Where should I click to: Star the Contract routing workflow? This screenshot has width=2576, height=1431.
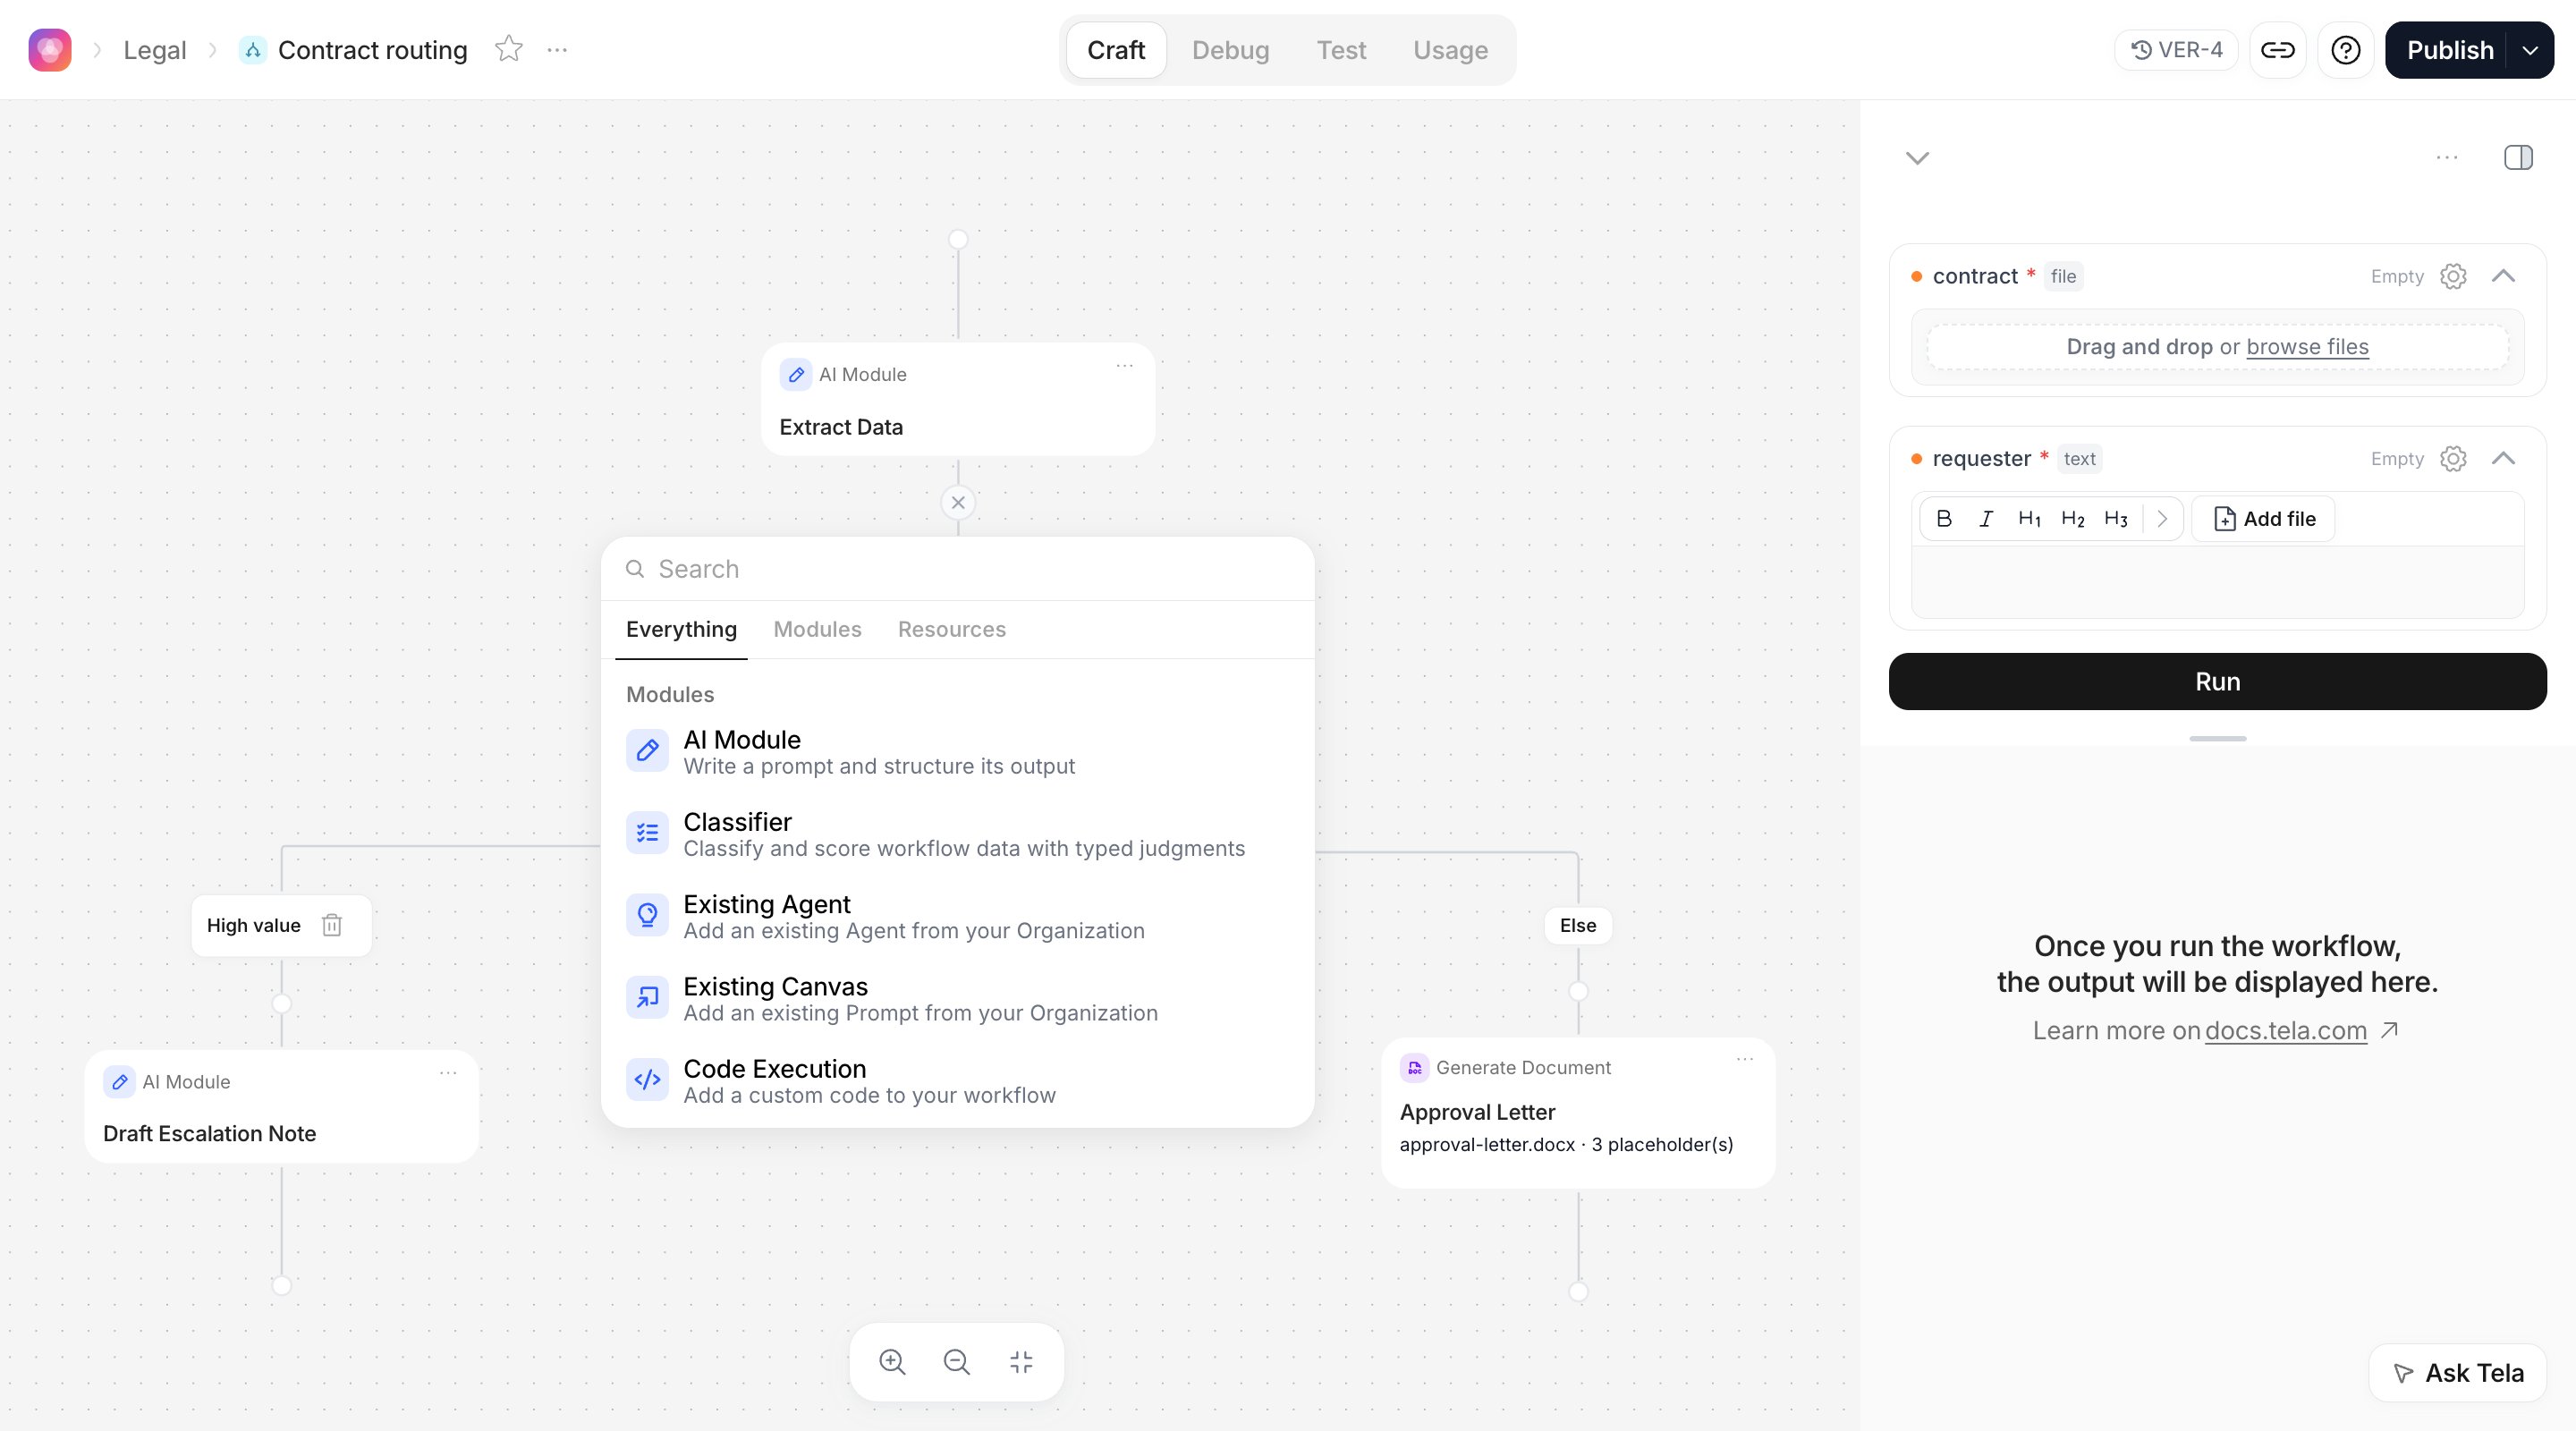509,49
